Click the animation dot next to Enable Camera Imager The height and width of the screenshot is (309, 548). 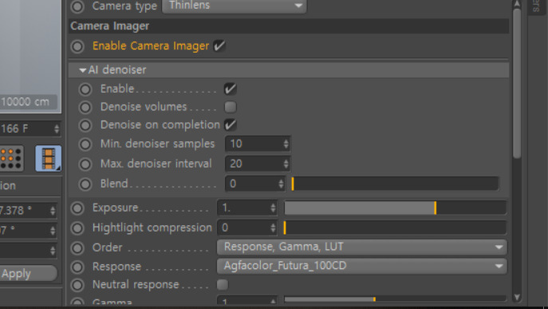click(77, 46)
